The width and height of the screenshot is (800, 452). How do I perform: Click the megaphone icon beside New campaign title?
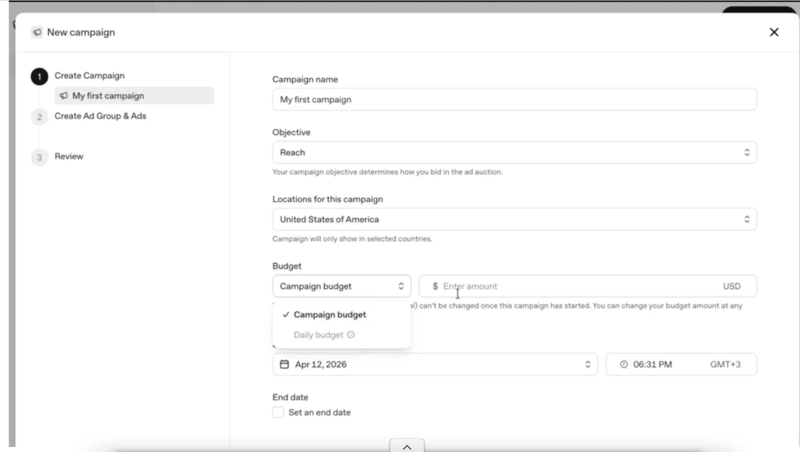[x=37, y=32]
